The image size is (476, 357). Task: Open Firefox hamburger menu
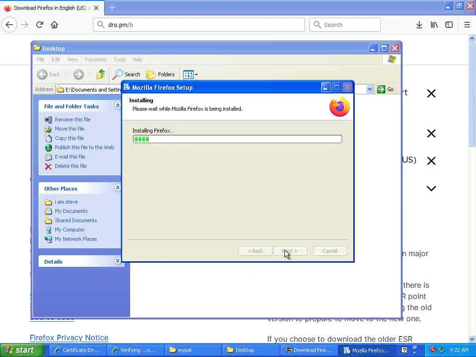click(467, 25)
